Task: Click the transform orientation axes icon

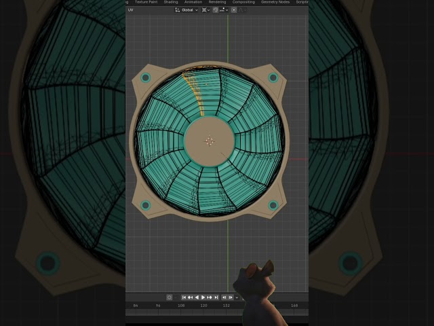Action: [177, 10]
